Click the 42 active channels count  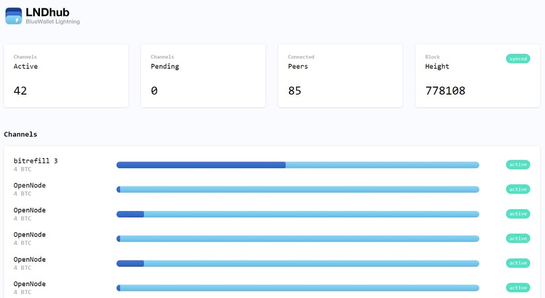[20, 91]
